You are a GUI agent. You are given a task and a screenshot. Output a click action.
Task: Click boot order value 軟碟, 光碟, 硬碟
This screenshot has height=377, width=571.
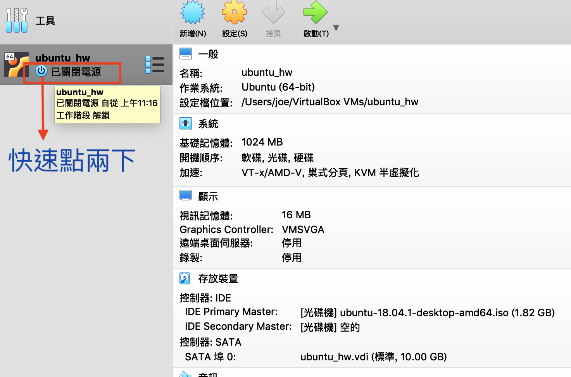278,158
